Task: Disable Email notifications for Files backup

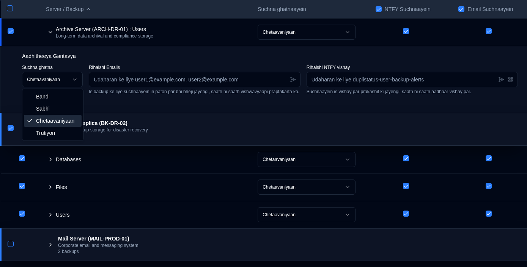Action: pyautogui.click(x=489, y=186)
